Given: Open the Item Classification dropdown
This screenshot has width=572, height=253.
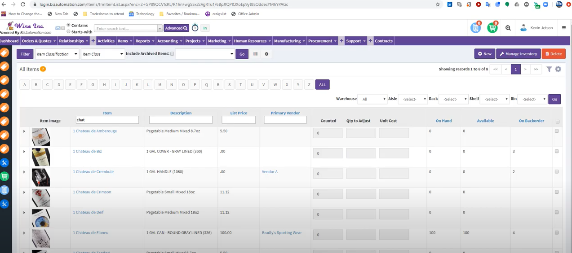Looking at the screenshot, I should coord(57,54).
